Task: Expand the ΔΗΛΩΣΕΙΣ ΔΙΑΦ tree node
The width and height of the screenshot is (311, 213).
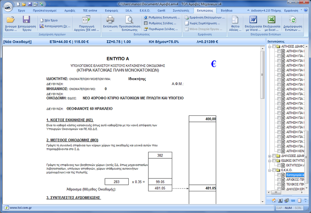Action: click(269, 156)
